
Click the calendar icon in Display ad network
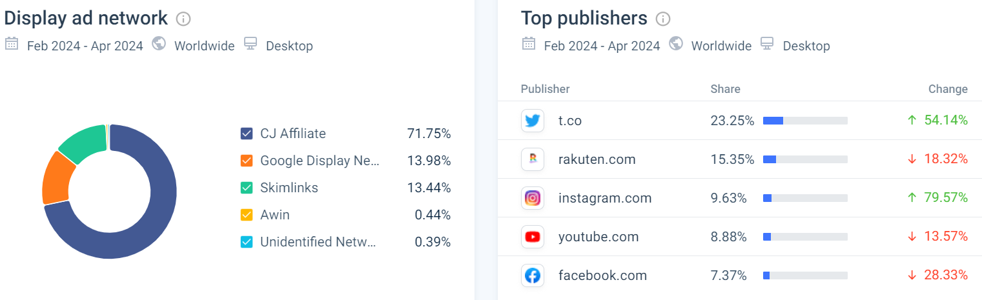point(12,45)
